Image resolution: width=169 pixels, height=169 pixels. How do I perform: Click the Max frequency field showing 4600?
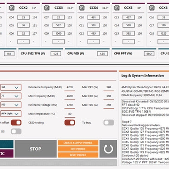click(70, 96)
